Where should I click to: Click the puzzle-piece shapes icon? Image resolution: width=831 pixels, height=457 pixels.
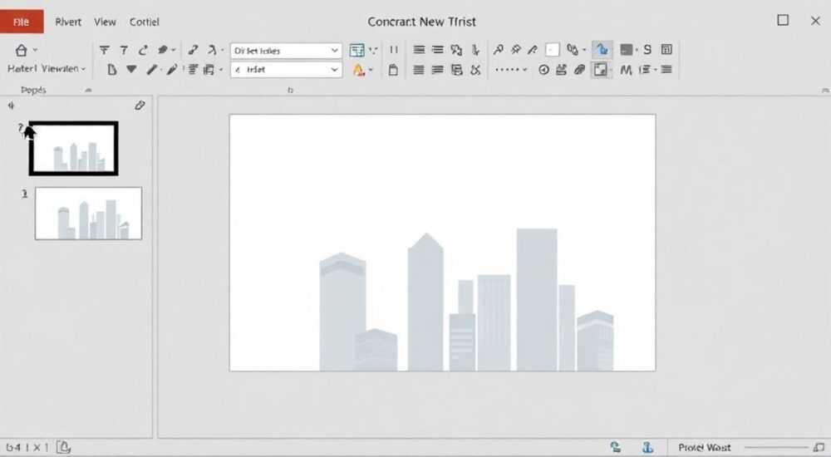[456, 50]
